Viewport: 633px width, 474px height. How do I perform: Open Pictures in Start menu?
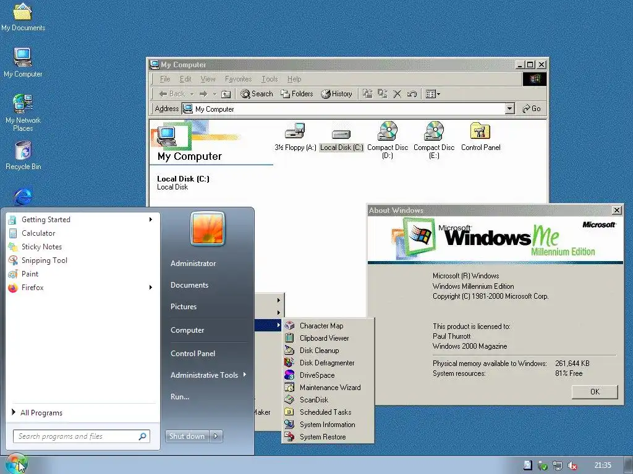[183, 307]
